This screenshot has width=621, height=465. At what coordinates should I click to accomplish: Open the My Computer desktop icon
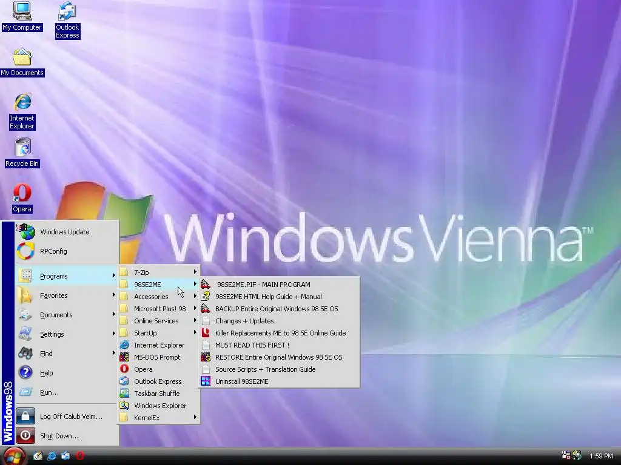(22, 16)
